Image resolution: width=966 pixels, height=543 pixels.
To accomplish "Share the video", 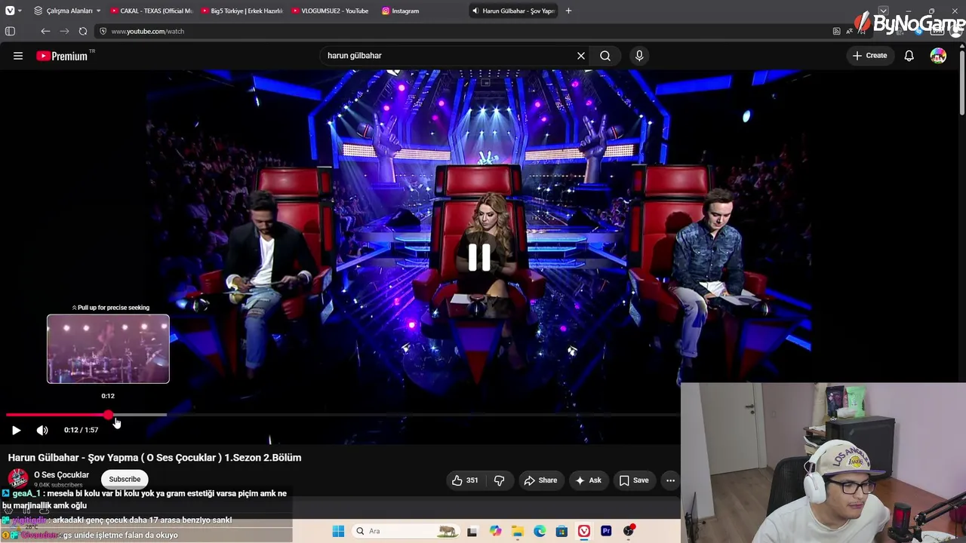I will click(x=540, y=480).
